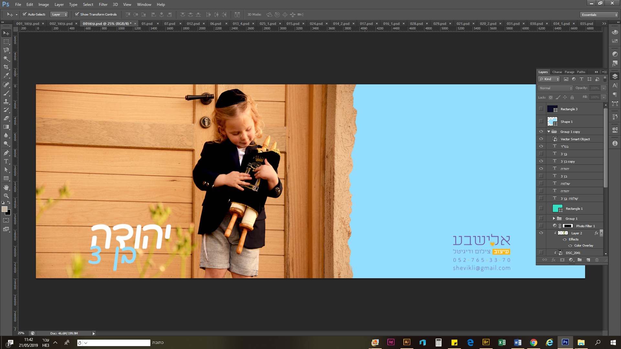Click the Add layer mask icon
Image resolution: width=621 pixels, height=349 pixels.
coord(562,260)
